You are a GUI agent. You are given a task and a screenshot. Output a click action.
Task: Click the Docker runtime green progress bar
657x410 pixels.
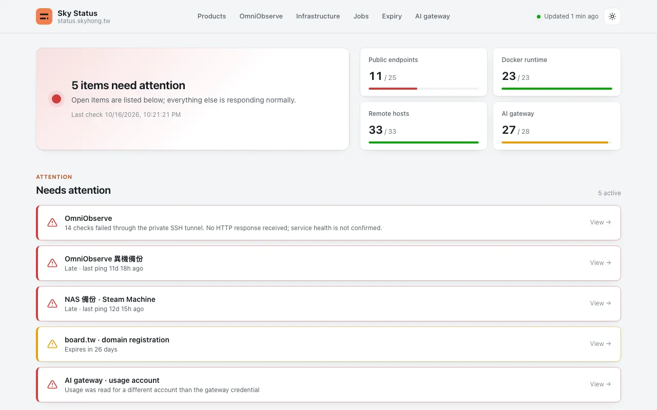(557, 89)
